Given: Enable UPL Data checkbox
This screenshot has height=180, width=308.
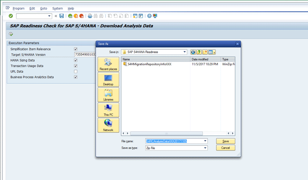Looking at the screenshot, I should (76, 72).
